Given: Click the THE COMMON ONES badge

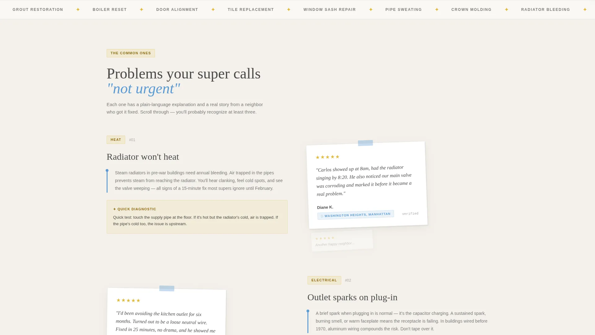Looking at the screenshot, I should [x=131, y=53].
